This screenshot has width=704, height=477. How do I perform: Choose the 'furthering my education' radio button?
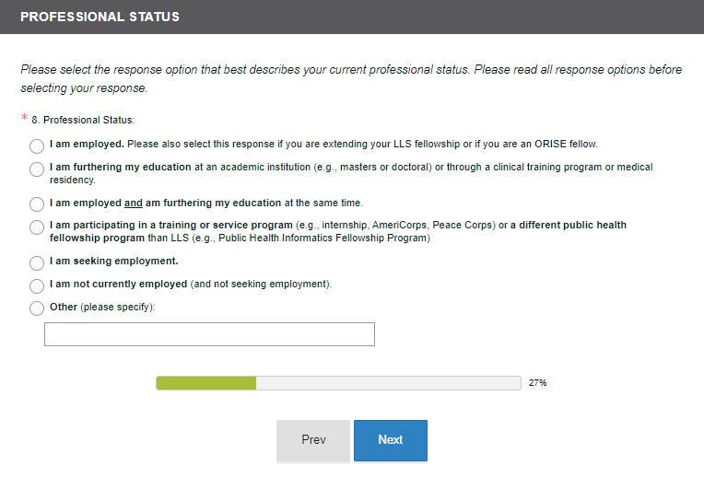coord(37,169)
